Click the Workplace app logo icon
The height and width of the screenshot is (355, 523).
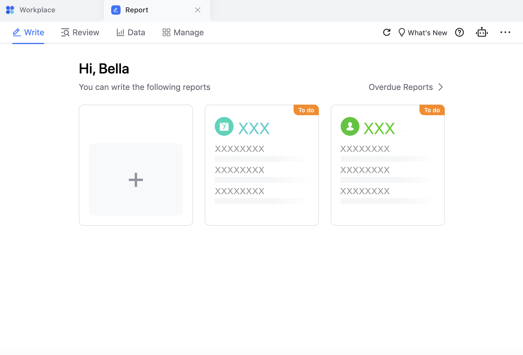point(10,10)
